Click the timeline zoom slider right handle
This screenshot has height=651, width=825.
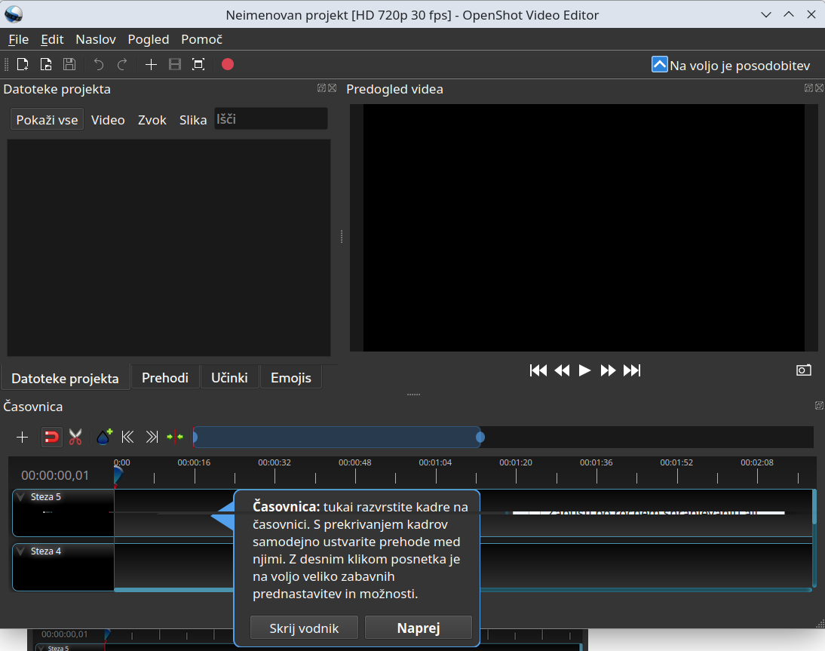480,437
